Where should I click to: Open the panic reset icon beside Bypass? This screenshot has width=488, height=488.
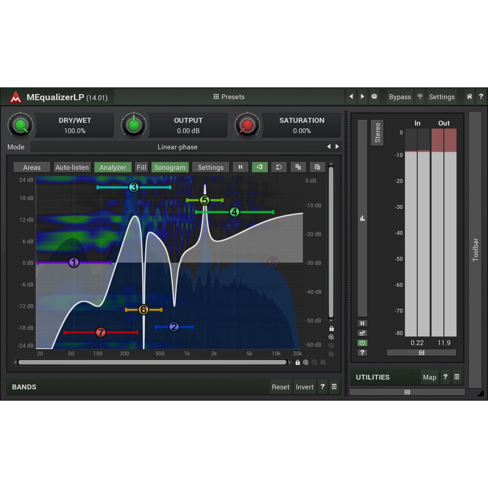pyautogui.click(x=420, y=97)
